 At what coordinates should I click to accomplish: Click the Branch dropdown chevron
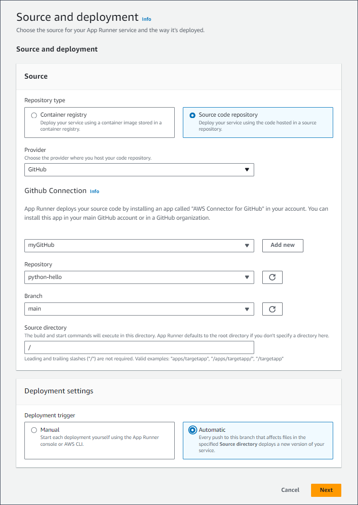247,309
